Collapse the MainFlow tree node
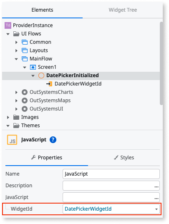 (16, 59)
